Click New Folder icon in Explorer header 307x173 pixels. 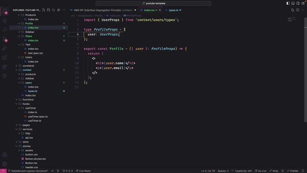[x=48, y=10]
